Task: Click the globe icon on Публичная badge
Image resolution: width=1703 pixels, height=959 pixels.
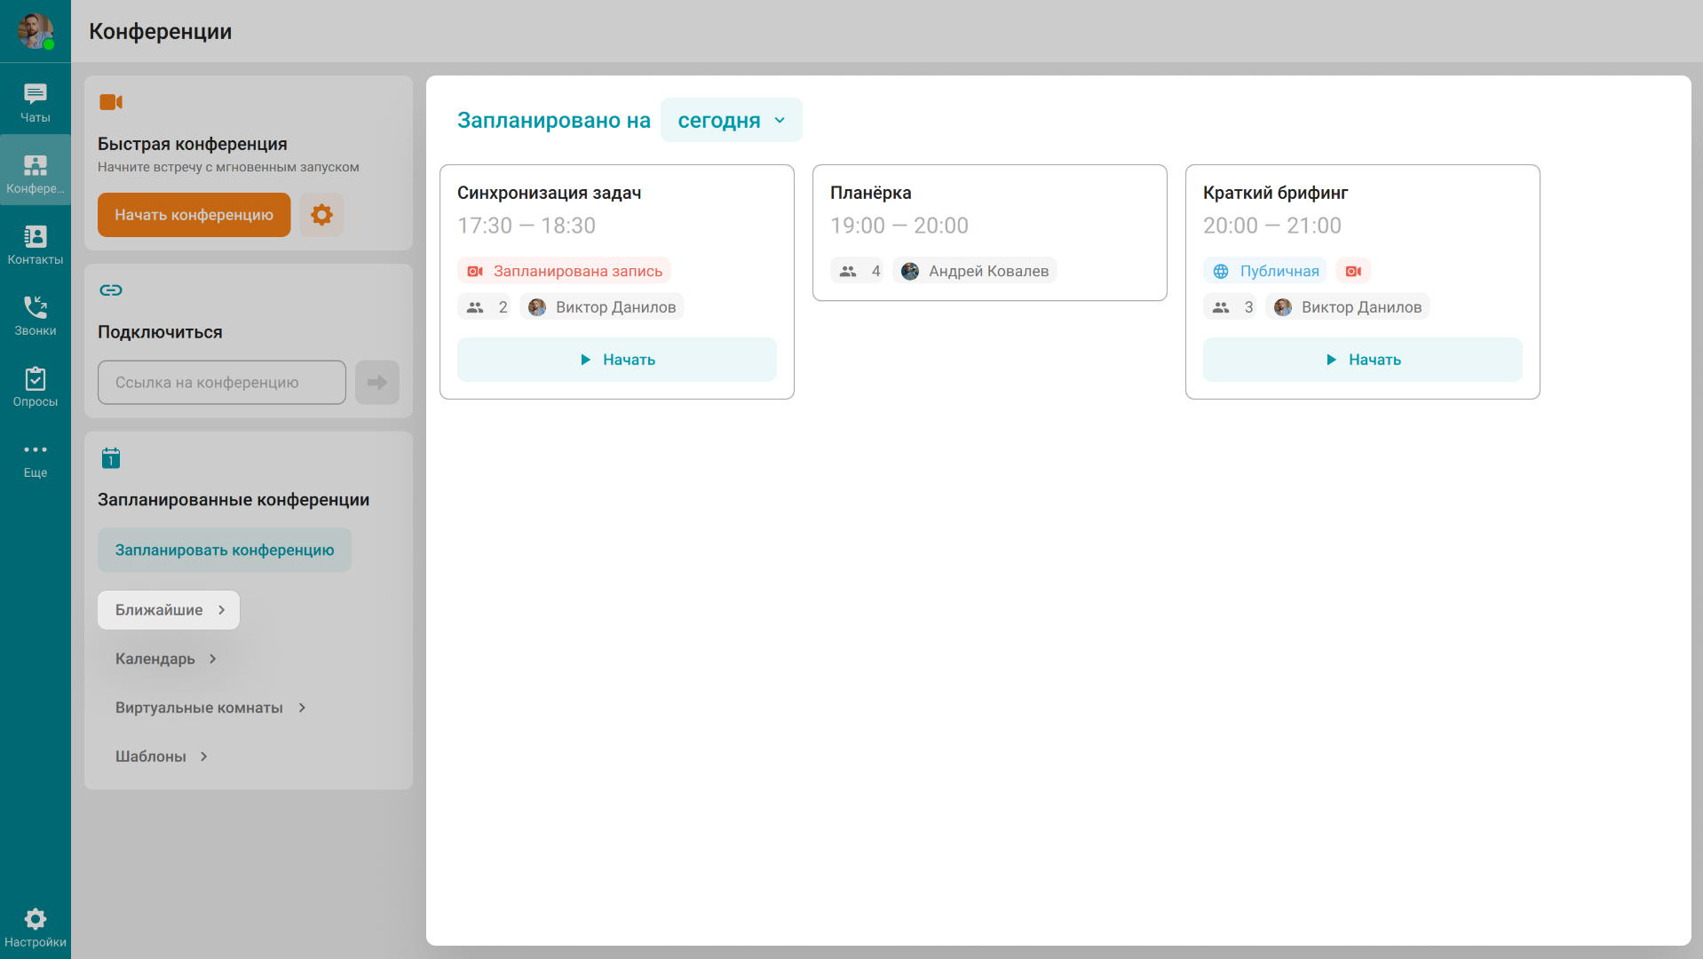Action: click(x=1221, y=271)
